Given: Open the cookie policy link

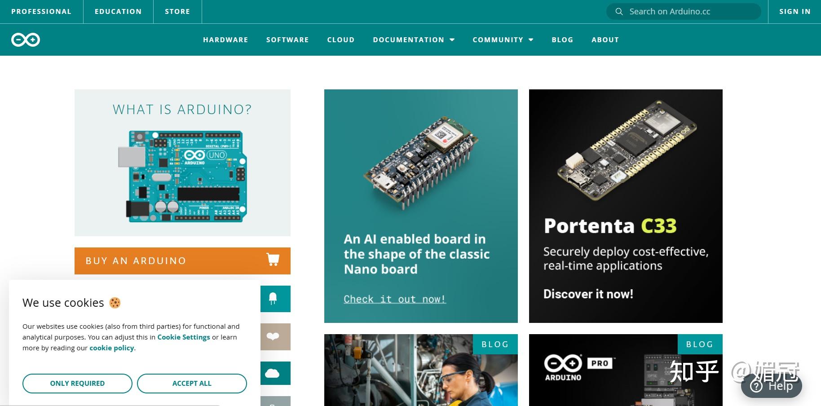Looking at the screenshot, I should (x=111, y=348).
